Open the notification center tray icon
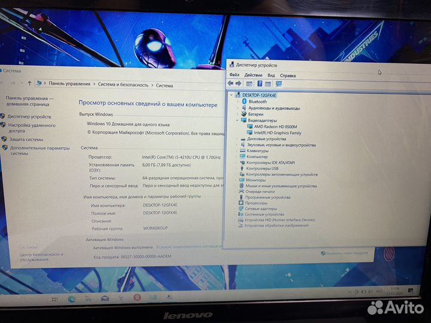This screenshot has width=431, height=323. pos(410,291)
